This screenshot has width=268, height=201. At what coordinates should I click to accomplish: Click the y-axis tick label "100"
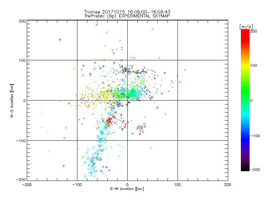[x=22, y=60]
